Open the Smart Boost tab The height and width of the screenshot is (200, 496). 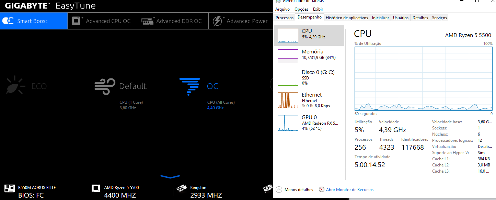click(x=34, y=21)
